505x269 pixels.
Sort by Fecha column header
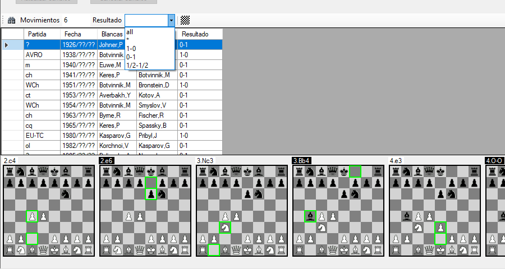pos(79,34)
